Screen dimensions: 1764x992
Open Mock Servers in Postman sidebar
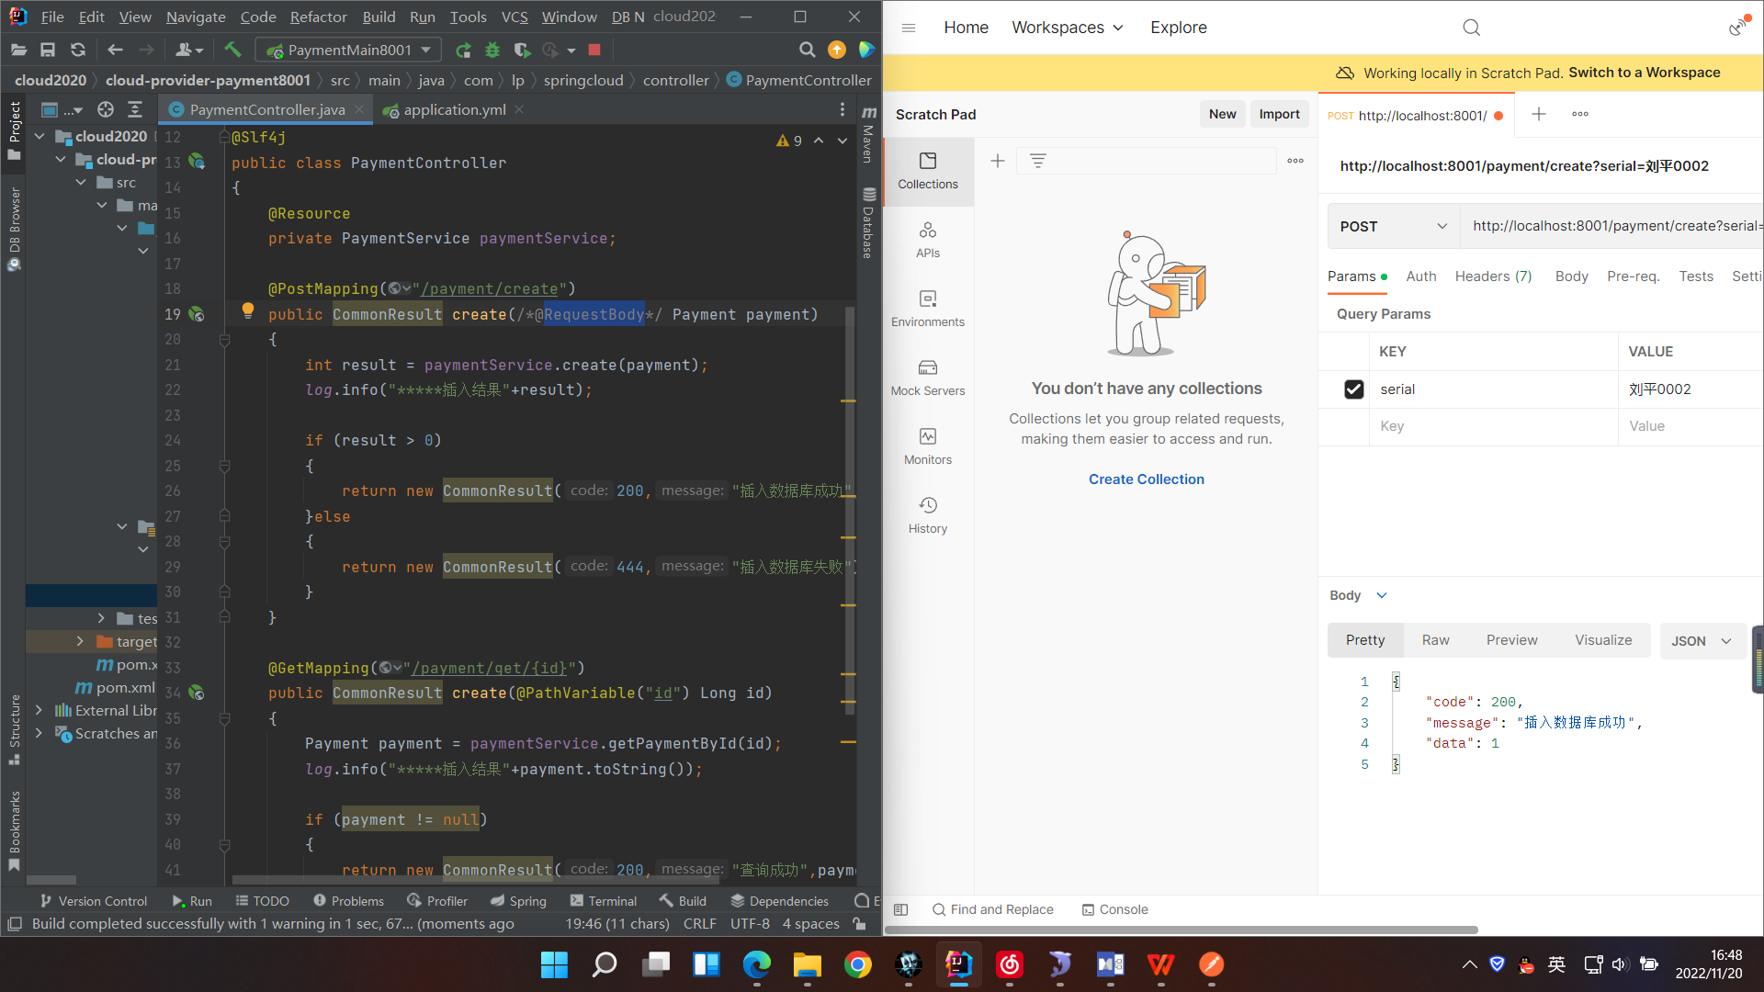(927, 378)
